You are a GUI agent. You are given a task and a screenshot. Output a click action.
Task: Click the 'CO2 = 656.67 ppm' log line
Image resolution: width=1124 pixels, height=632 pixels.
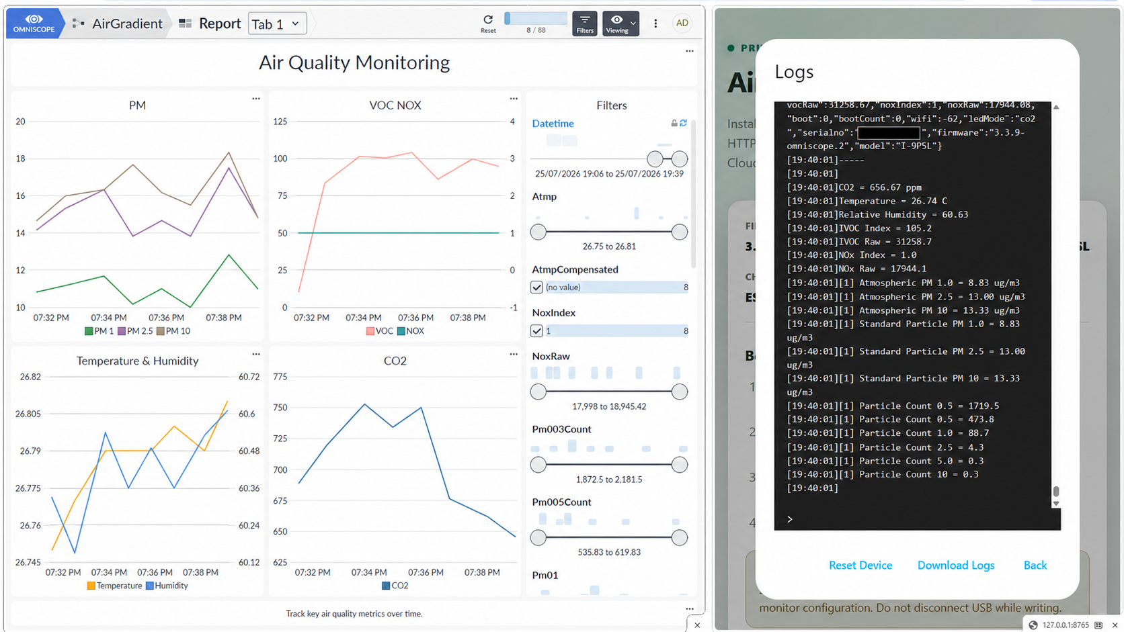854,187
